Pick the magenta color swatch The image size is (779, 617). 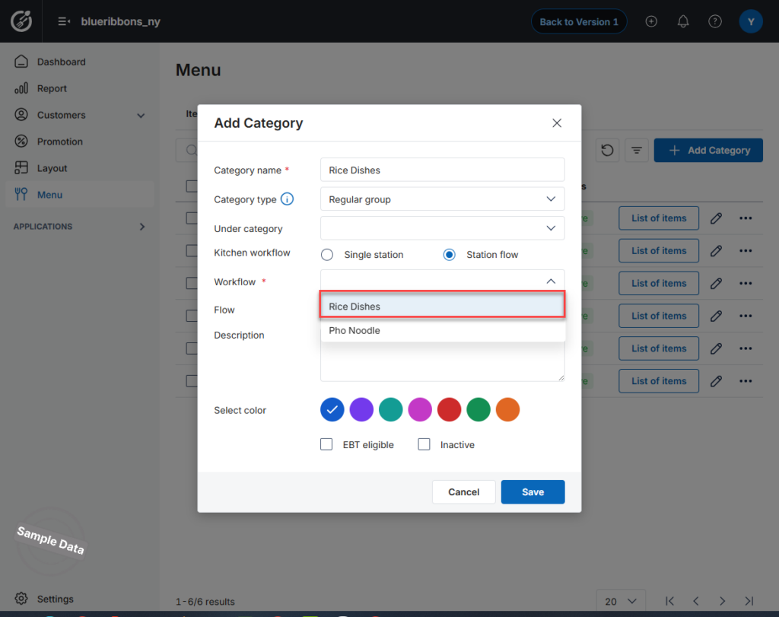[x=420, y=410]
